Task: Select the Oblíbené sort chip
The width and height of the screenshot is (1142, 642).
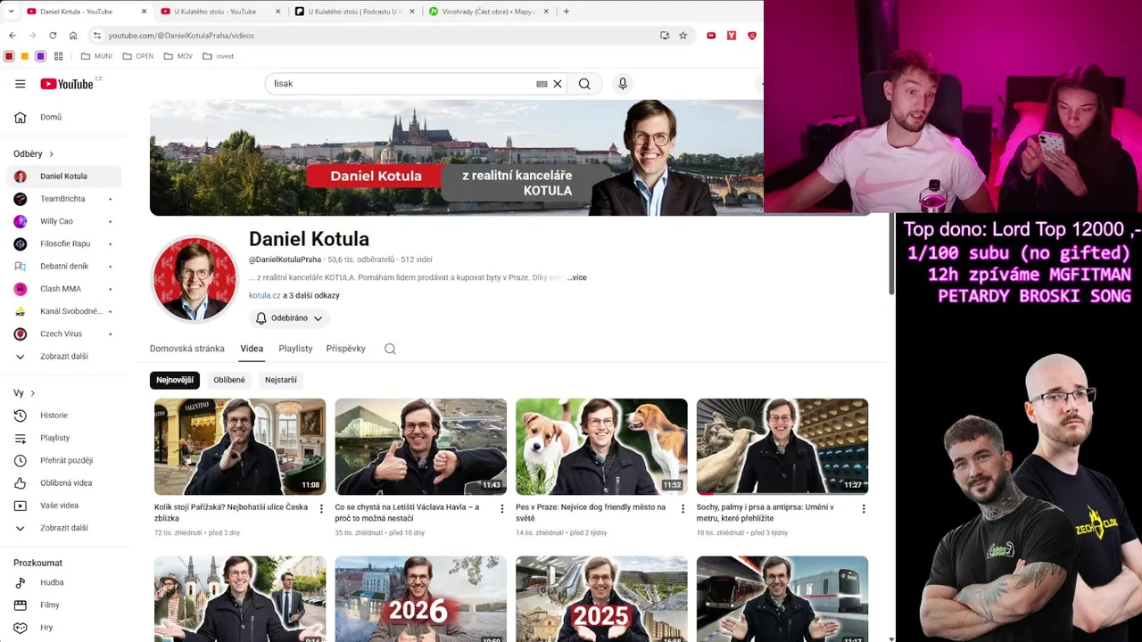Action: click(229, 380)
